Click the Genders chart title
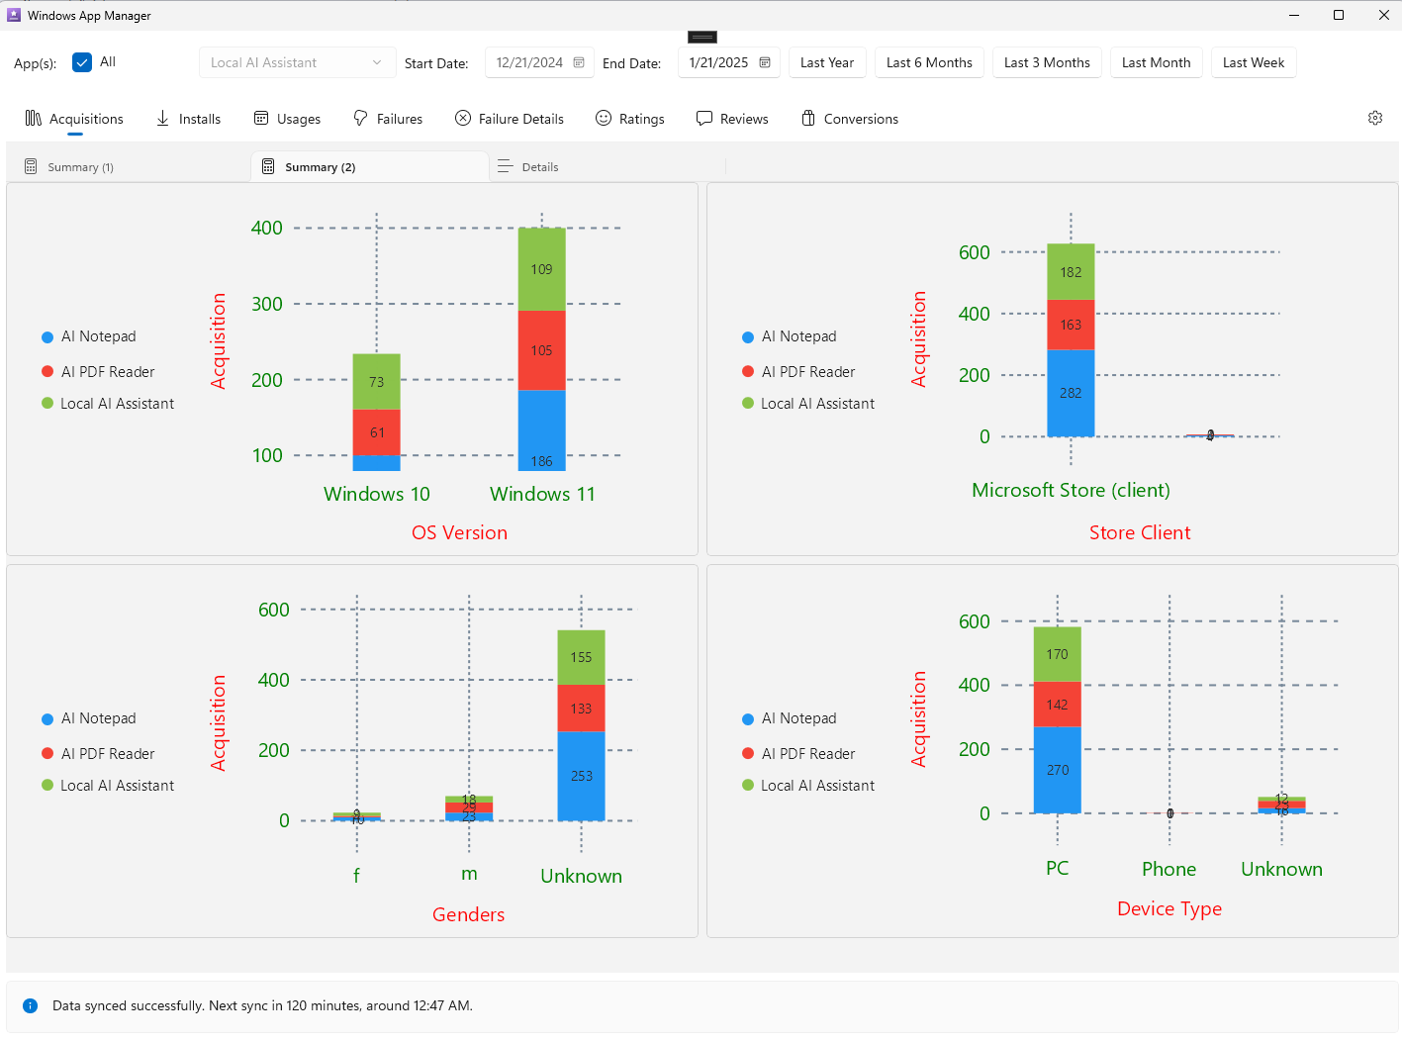1402x1042 pixels. pyautogui.click(x=469, y=914)
